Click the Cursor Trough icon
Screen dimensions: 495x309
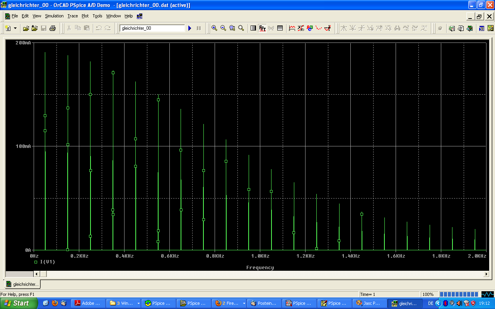pos(353,28)
